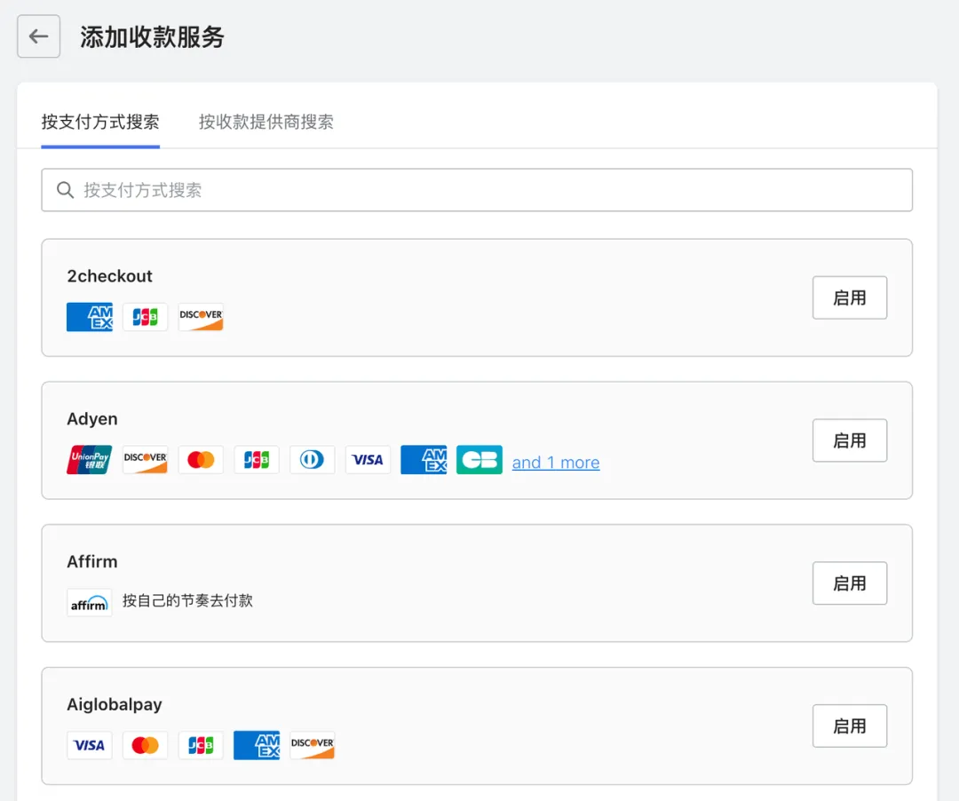Image resolution: width=959 pixels, height=801 pixels.
Task: Click the AMEX icon under Aiglobalpay
Action: point(256,745)
